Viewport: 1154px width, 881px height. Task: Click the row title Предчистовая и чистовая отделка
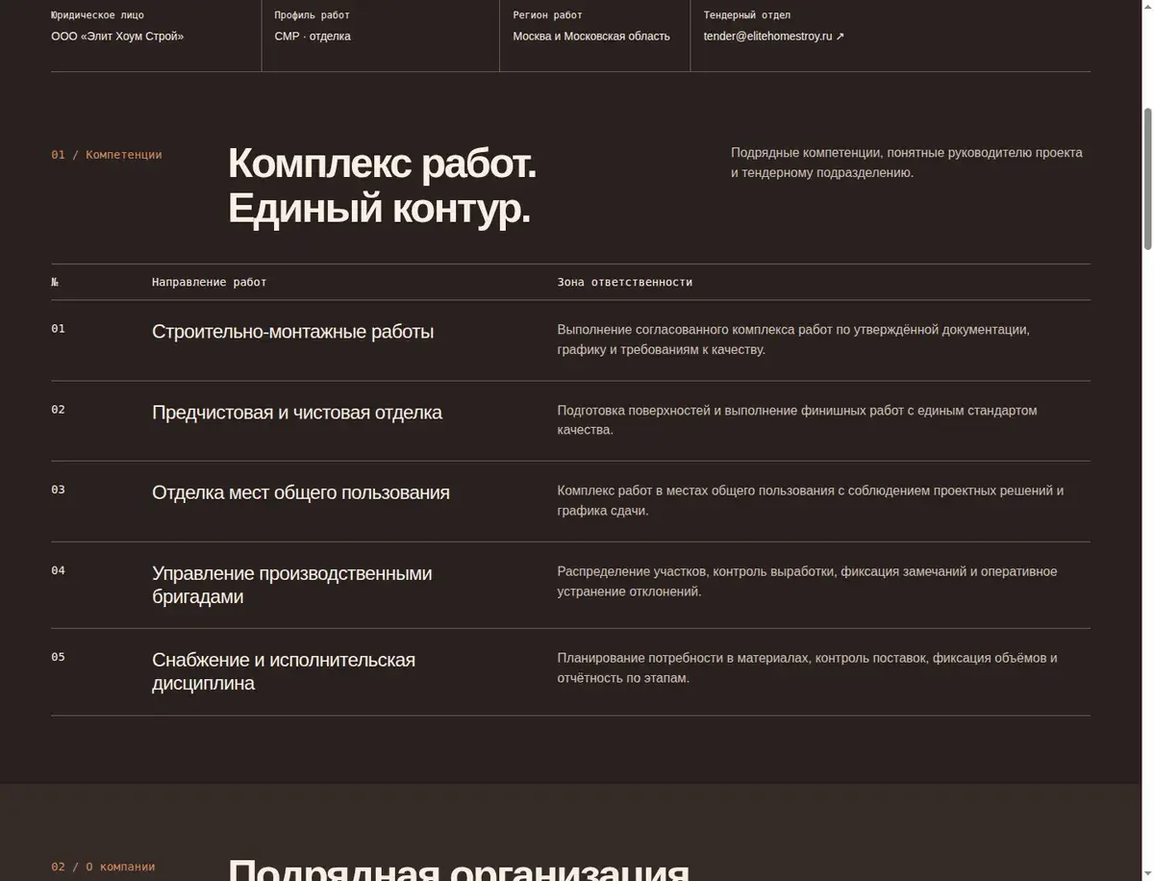(x=297, y=413)
